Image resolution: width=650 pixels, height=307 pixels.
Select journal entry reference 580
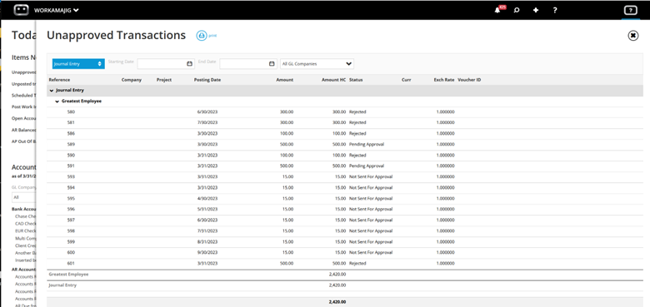point(71,112)
